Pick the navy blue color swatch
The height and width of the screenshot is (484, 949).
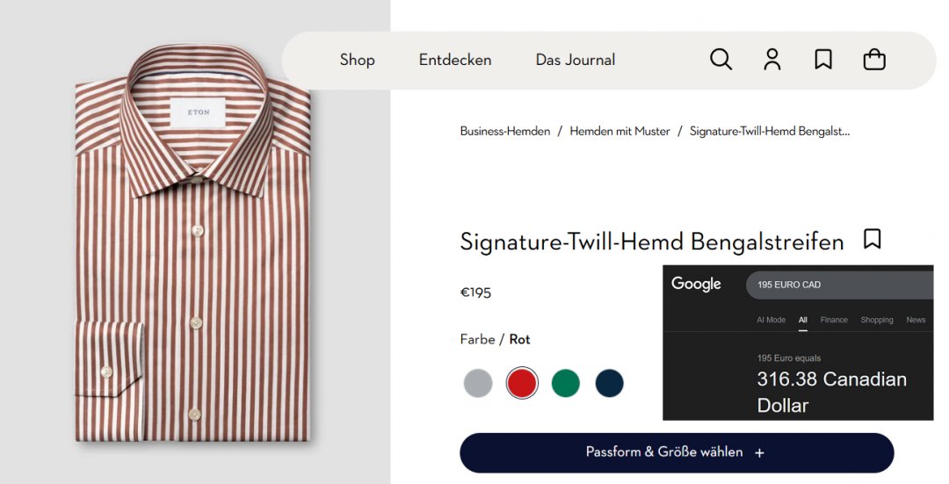pyautogui.click(x=609, y=383)
